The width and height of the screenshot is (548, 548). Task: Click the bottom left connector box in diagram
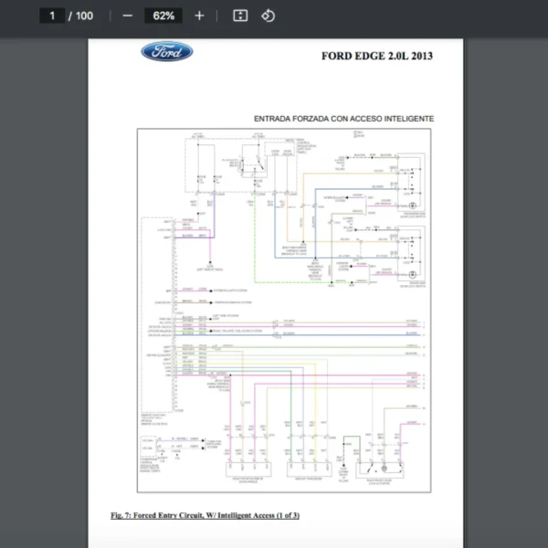247,469
